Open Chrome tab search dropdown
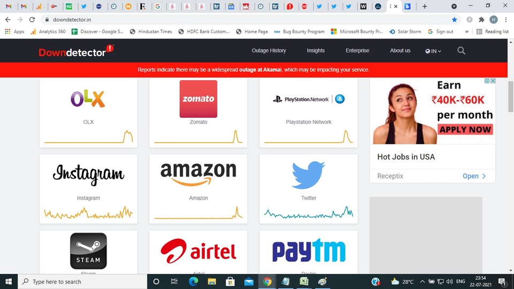514x289 pixels. [x=454, y=6]
